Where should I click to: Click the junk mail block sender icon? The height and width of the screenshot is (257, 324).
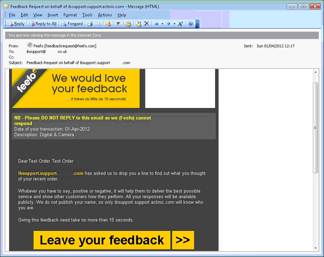(x=108, y=24)
